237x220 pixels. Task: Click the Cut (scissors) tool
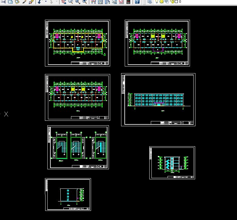tap(3, 2)
